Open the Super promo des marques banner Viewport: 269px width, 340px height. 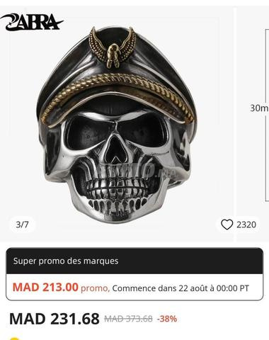[134, 261]
